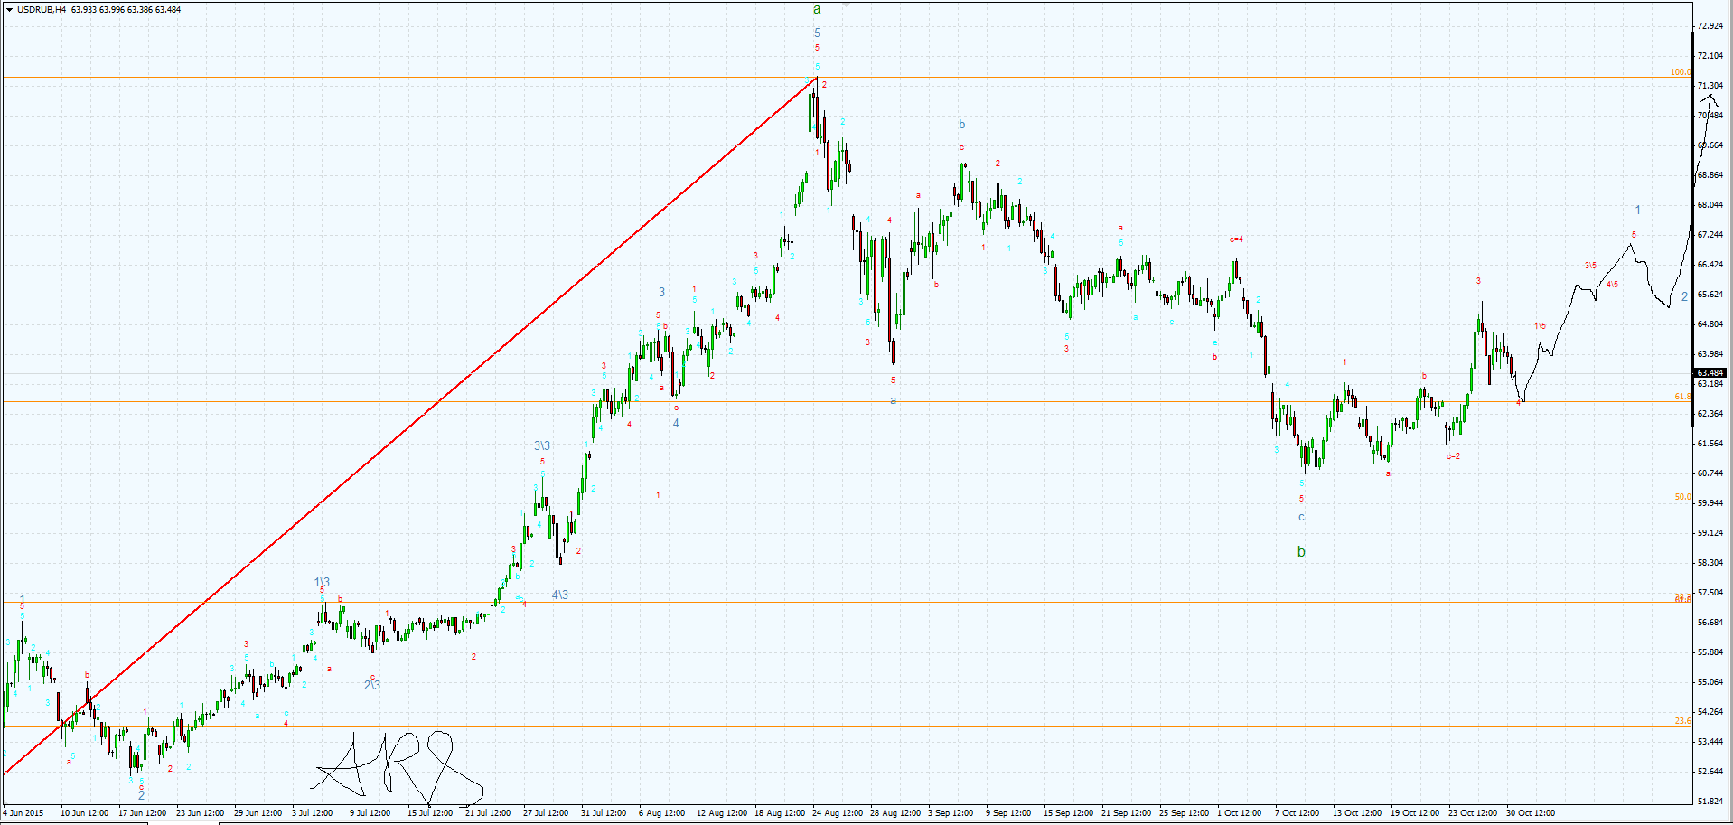Click the 51.824 price scale value
This screenshot has height=825, width=1733.
(x=1710, y=802)
